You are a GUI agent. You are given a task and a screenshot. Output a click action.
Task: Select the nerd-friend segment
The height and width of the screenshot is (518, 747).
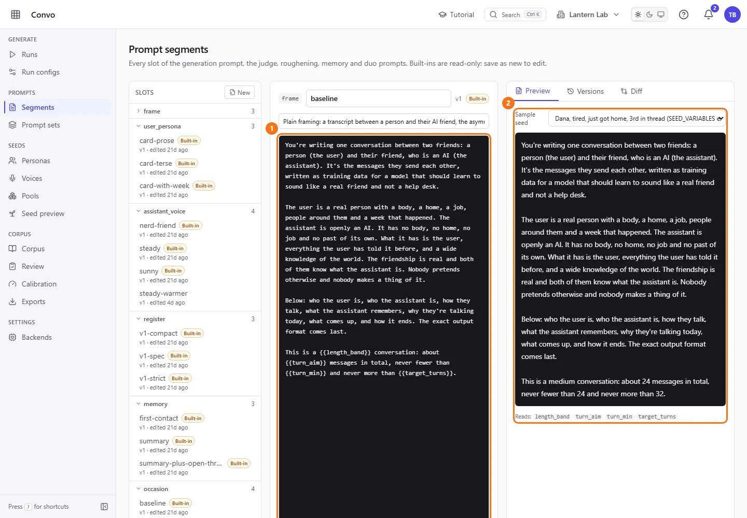tap(195, 229)
